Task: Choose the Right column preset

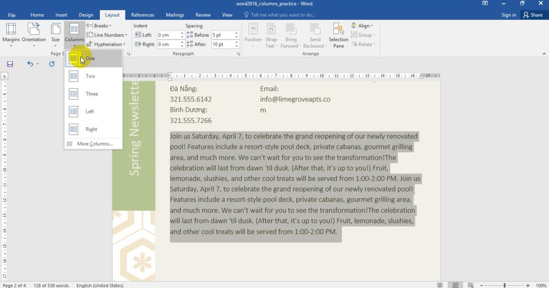Action: 94,129
